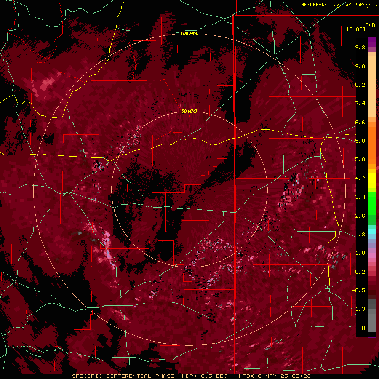Click the -1.3 scale value
Screen dimensions: 379x379
(358, 309)
